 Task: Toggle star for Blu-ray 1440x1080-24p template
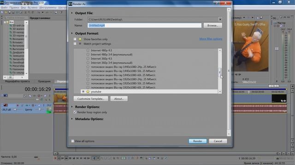[x=88, y=67]
